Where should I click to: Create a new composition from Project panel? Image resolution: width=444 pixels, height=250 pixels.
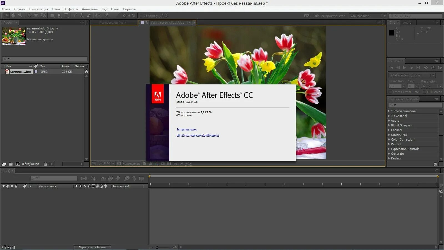click(17, 164)
